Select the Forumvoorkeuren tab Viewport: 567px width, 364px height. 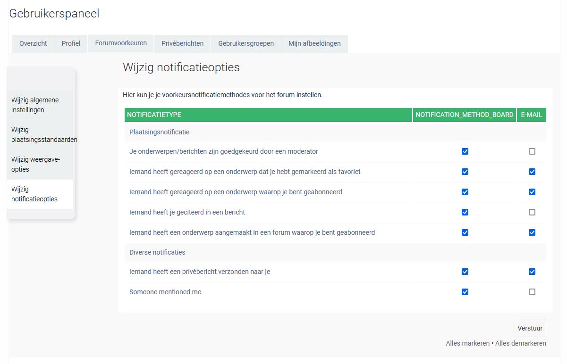pos(121,43)
